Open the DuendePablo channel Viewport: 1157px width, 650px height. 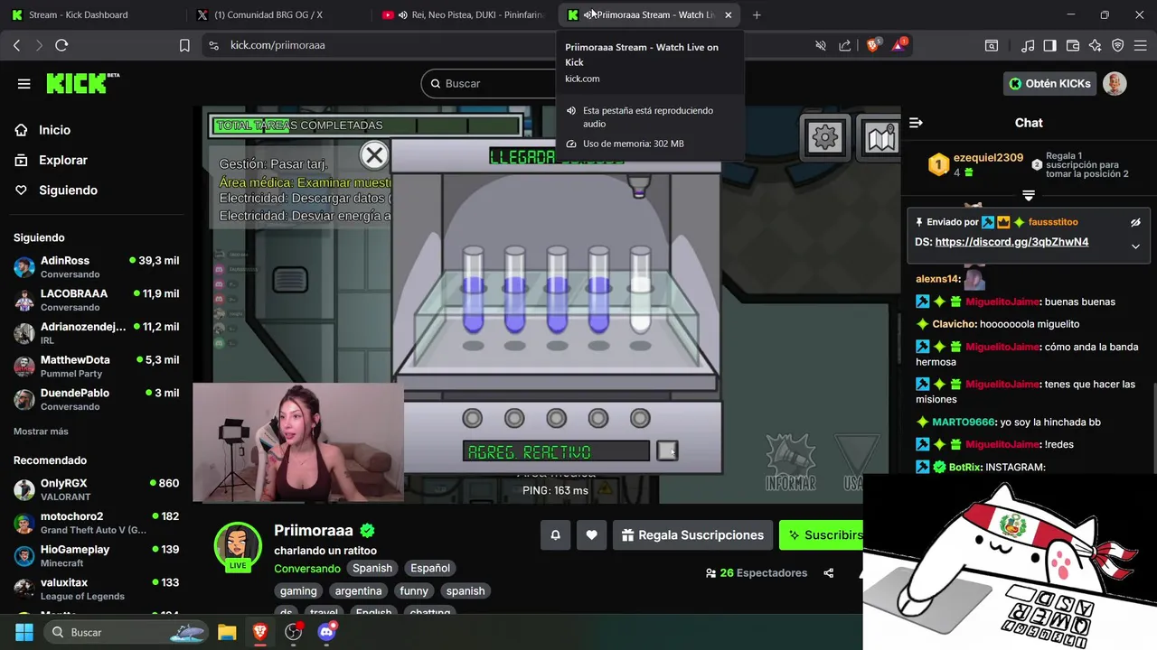[97, 399]
